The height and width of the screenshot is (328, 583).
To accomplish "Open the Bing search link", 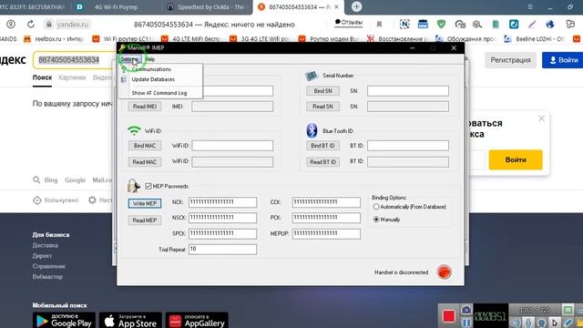I will click(x=51, y=180).
